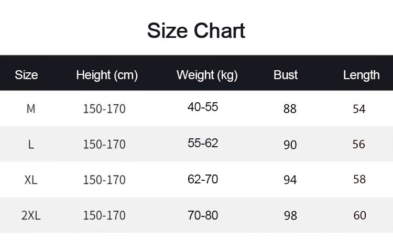
Task: Click the Size Chart title
Action: pos(196,31)
